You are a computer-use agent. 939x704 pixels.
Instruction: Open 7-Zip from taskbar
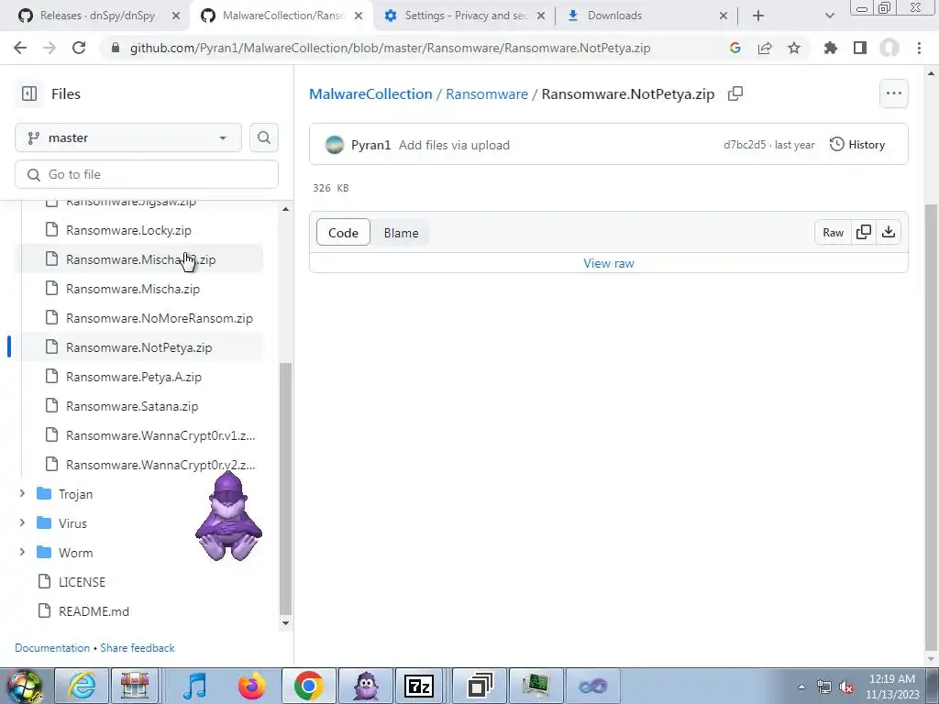pyautogui.click(x=419, y=686)
